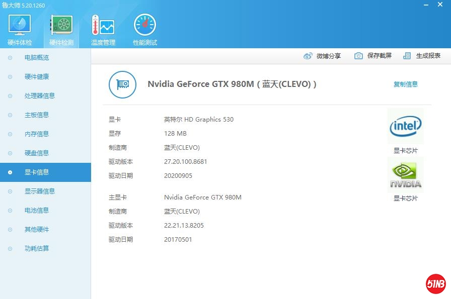Select 电池信息 sidebar entry
Image resolution: width=451 pixels, height=299 pixels.
coord(37,211)
